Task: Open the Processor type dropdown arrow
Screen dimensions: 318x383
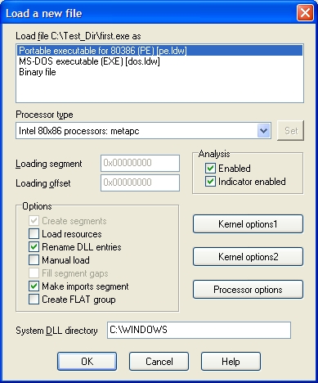Action: pos(263,131)
